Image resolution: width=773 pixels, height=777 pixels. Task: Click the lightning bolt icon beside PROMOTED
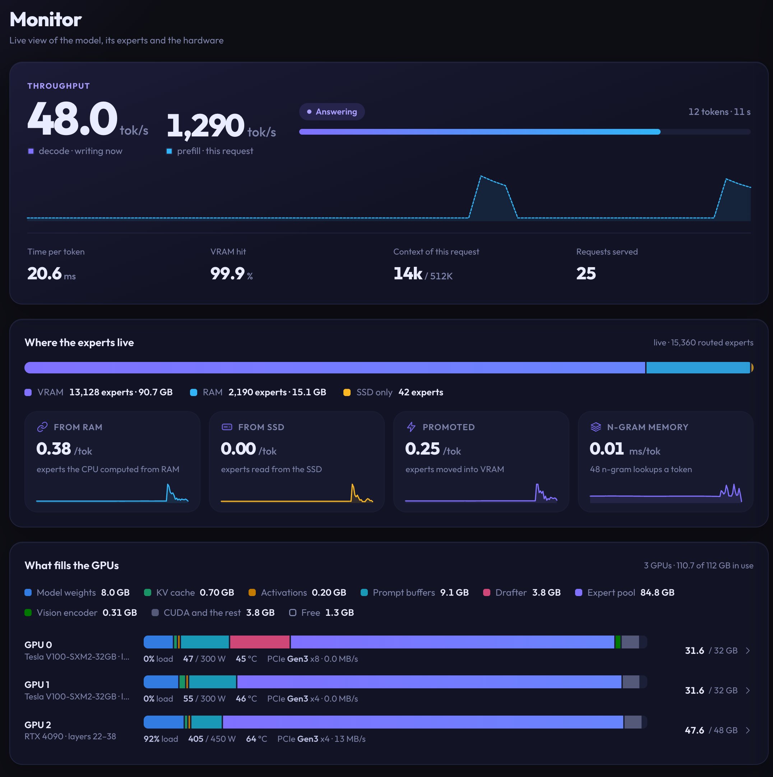coord(411,427)
